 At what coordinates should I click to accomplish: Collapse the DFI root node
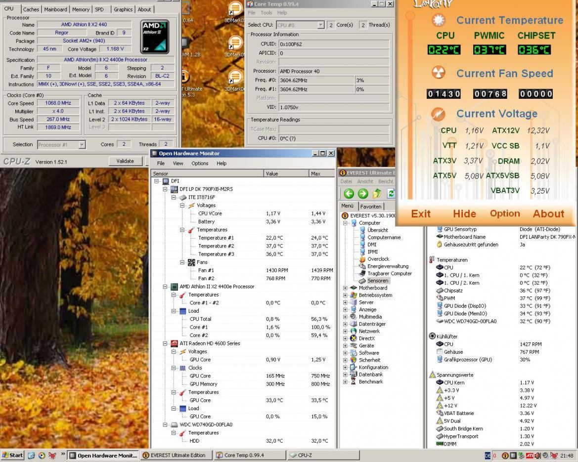(157, 181)
